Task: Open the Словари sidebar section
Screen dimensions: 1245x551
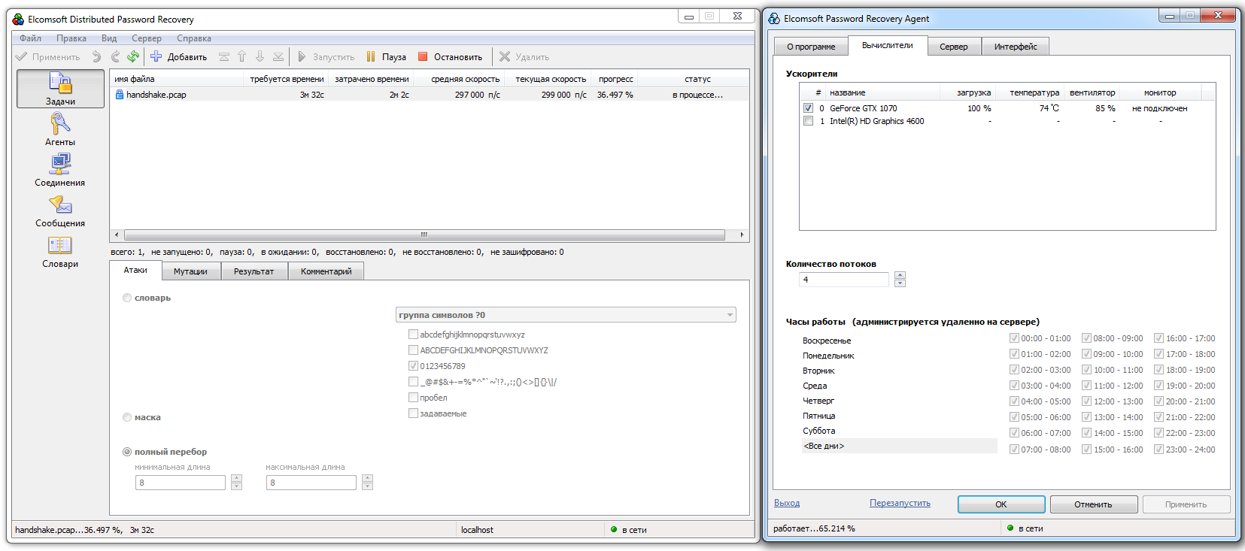Action: tap(60, 251)
